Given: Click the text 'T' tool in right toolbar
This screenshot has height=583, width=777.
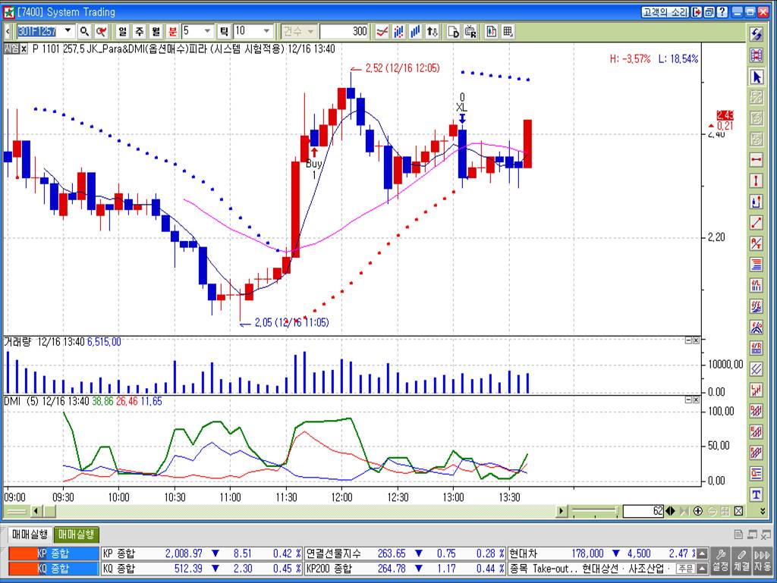Looking at the screenshot, I should pyautogui.click(x=756, y=494).
